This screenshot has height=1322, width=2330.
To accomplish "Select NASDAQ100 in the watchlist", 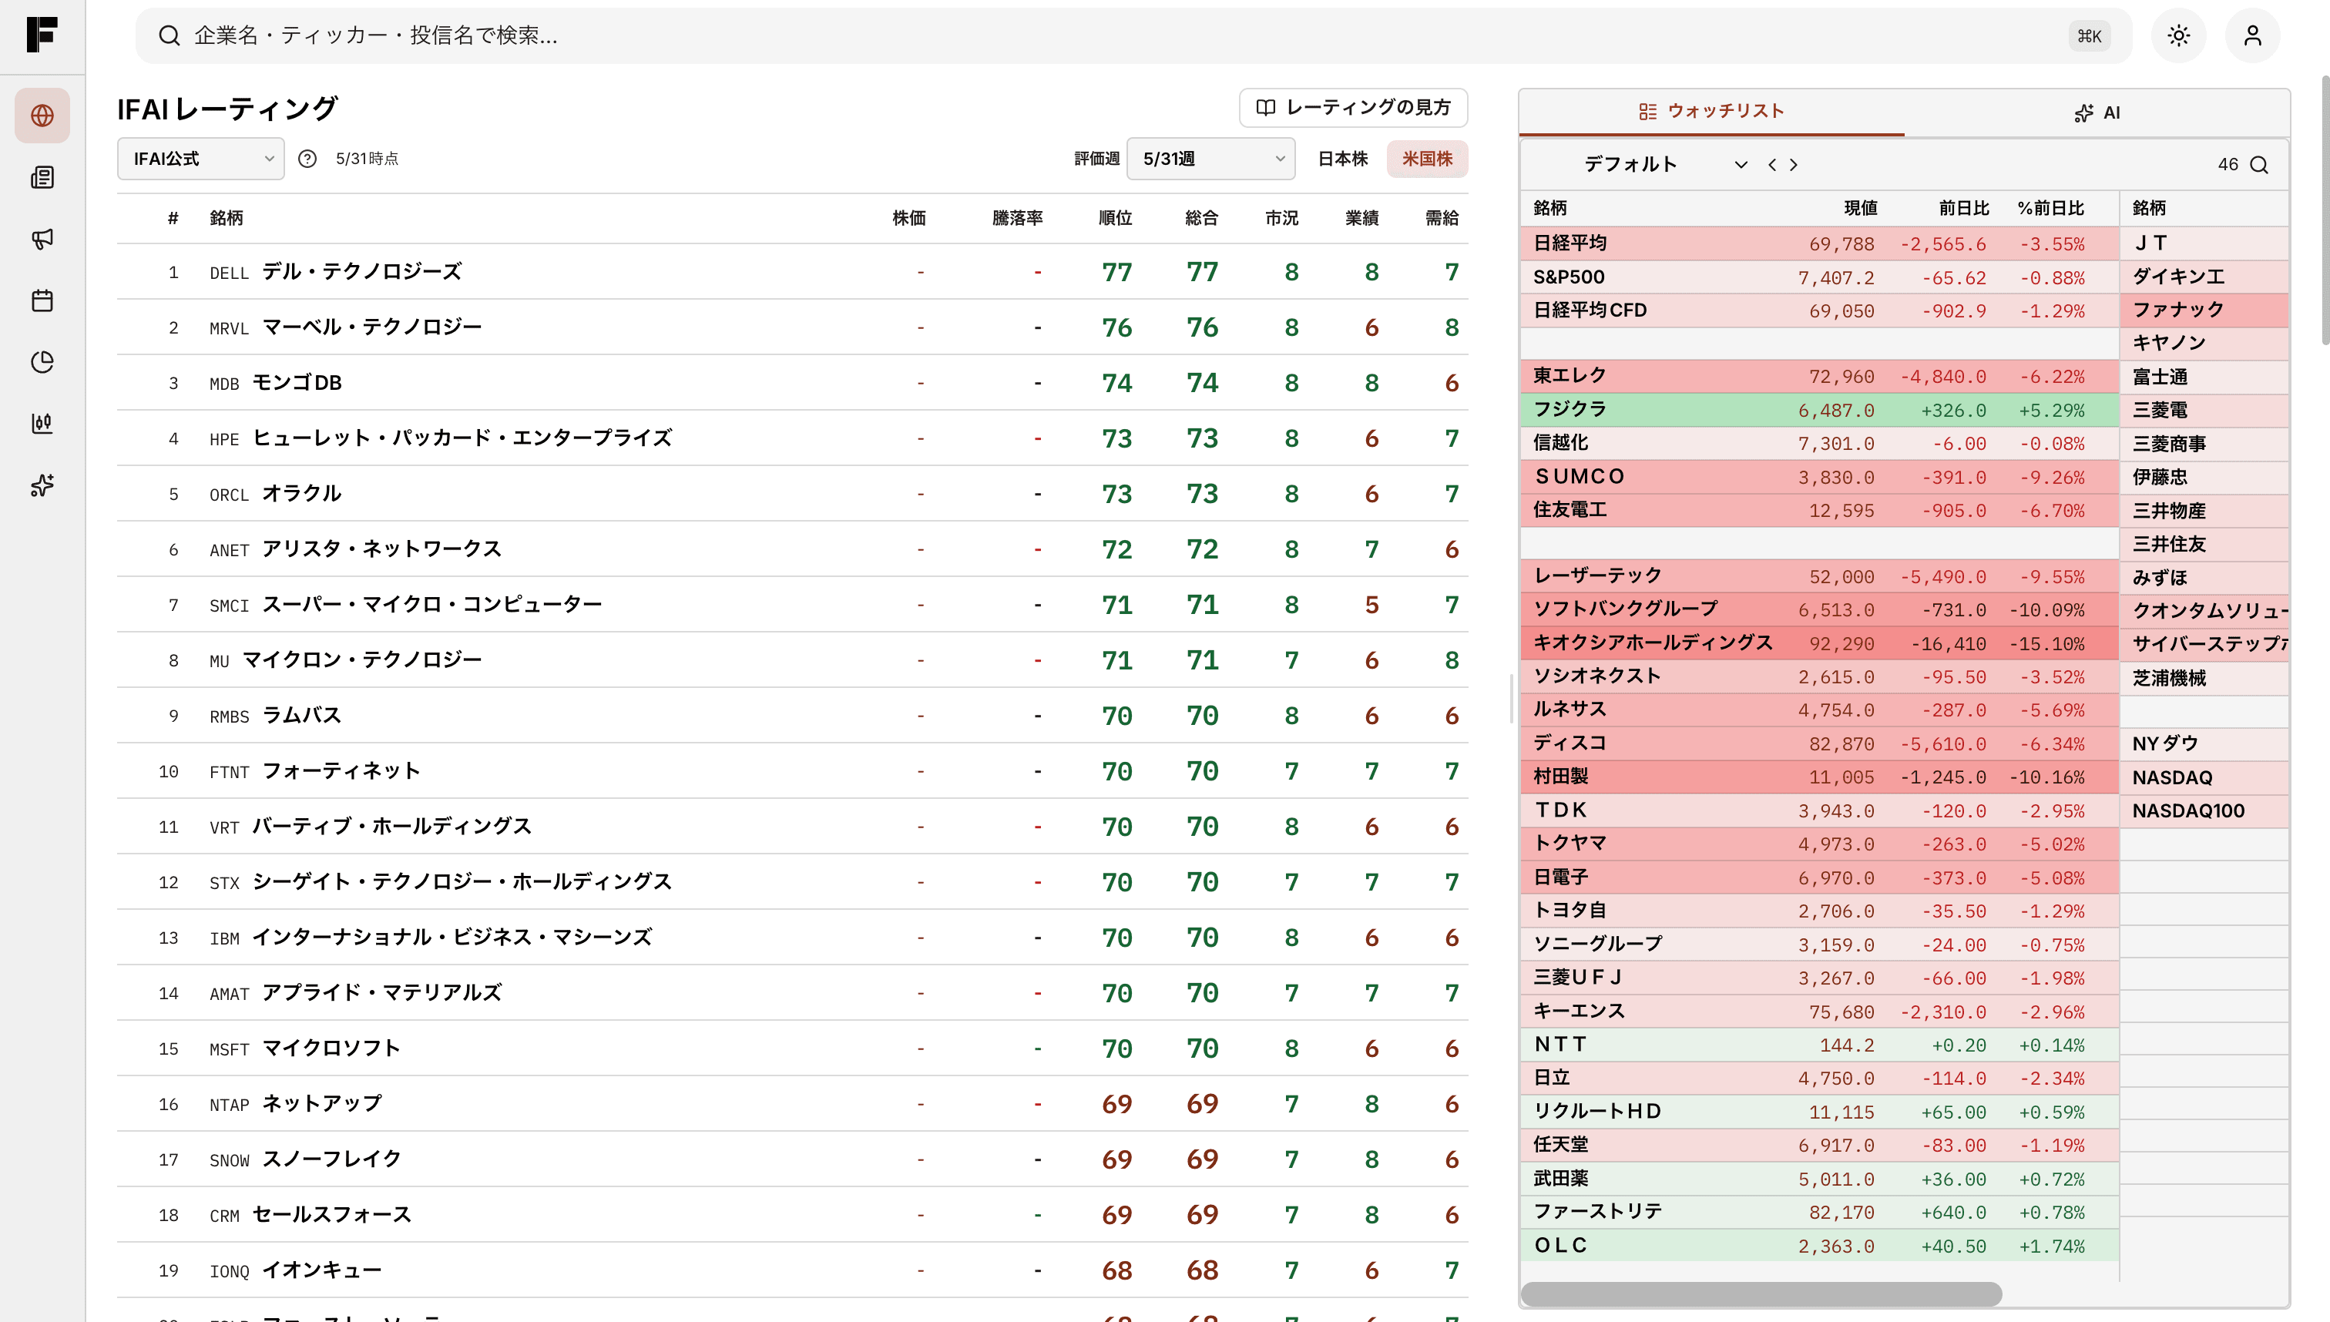I will pyautogui.click(x=2204, y=810).
